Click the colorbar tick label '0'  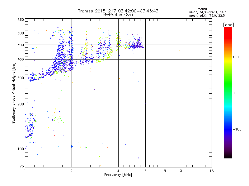tap(233, 93)
